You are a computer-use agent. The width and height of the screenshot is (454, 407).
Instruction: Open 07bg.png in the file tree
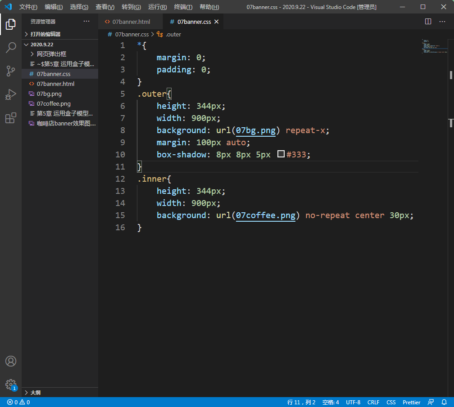coord(60,94)
